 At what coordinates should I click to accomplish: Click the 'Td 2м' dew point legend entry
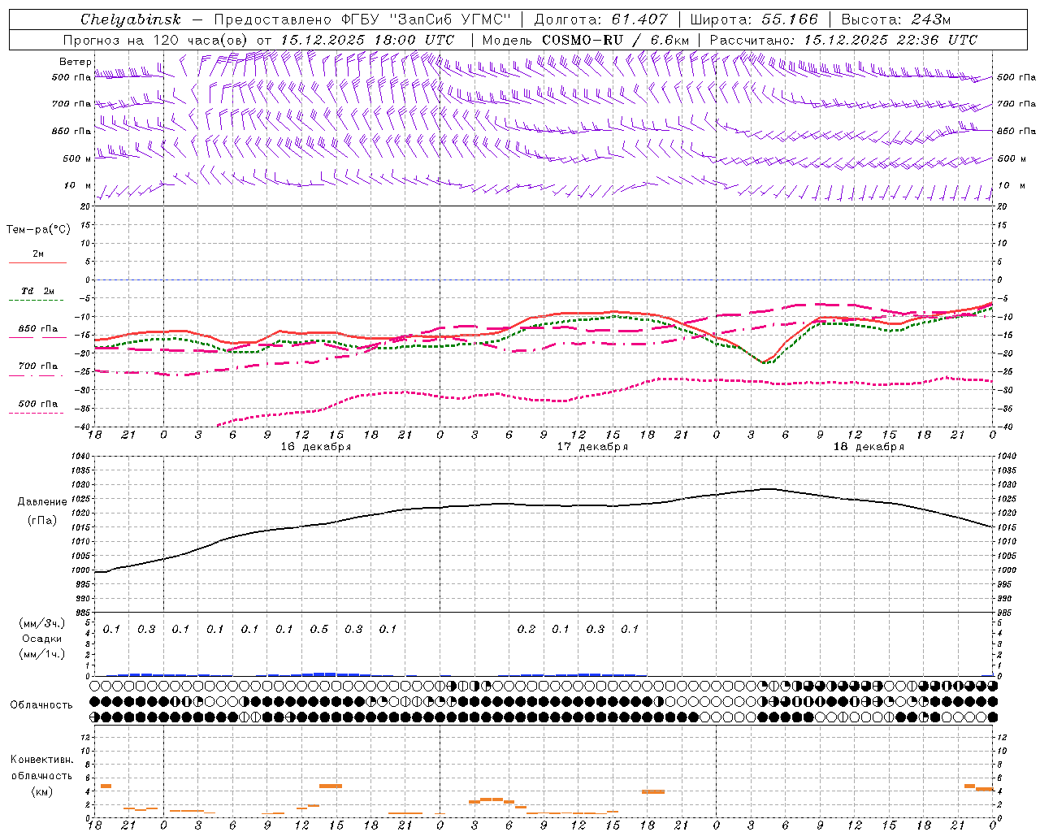click(x=38, y=291)
